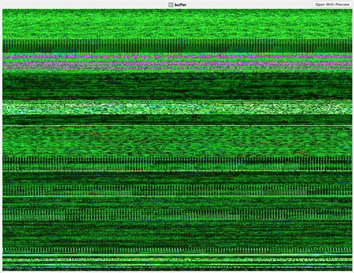Click the Open With Preview button
This screenshot has height=273, width=354.
[x=332, y=4]
